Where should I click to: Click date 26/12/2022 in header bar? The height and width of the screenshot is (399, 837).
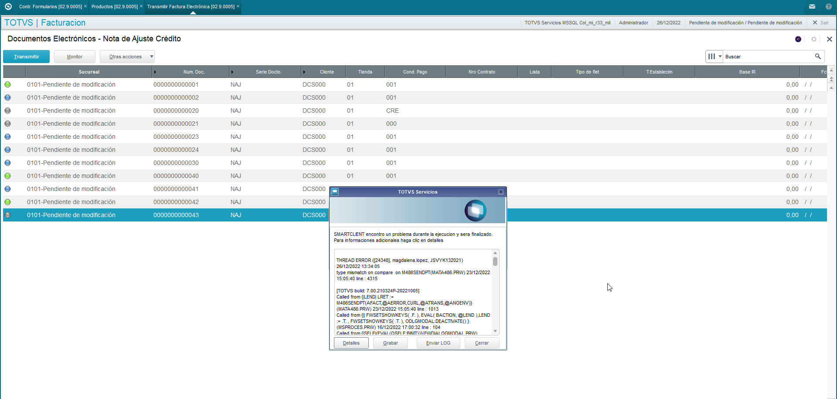click(x=668, y=23)
